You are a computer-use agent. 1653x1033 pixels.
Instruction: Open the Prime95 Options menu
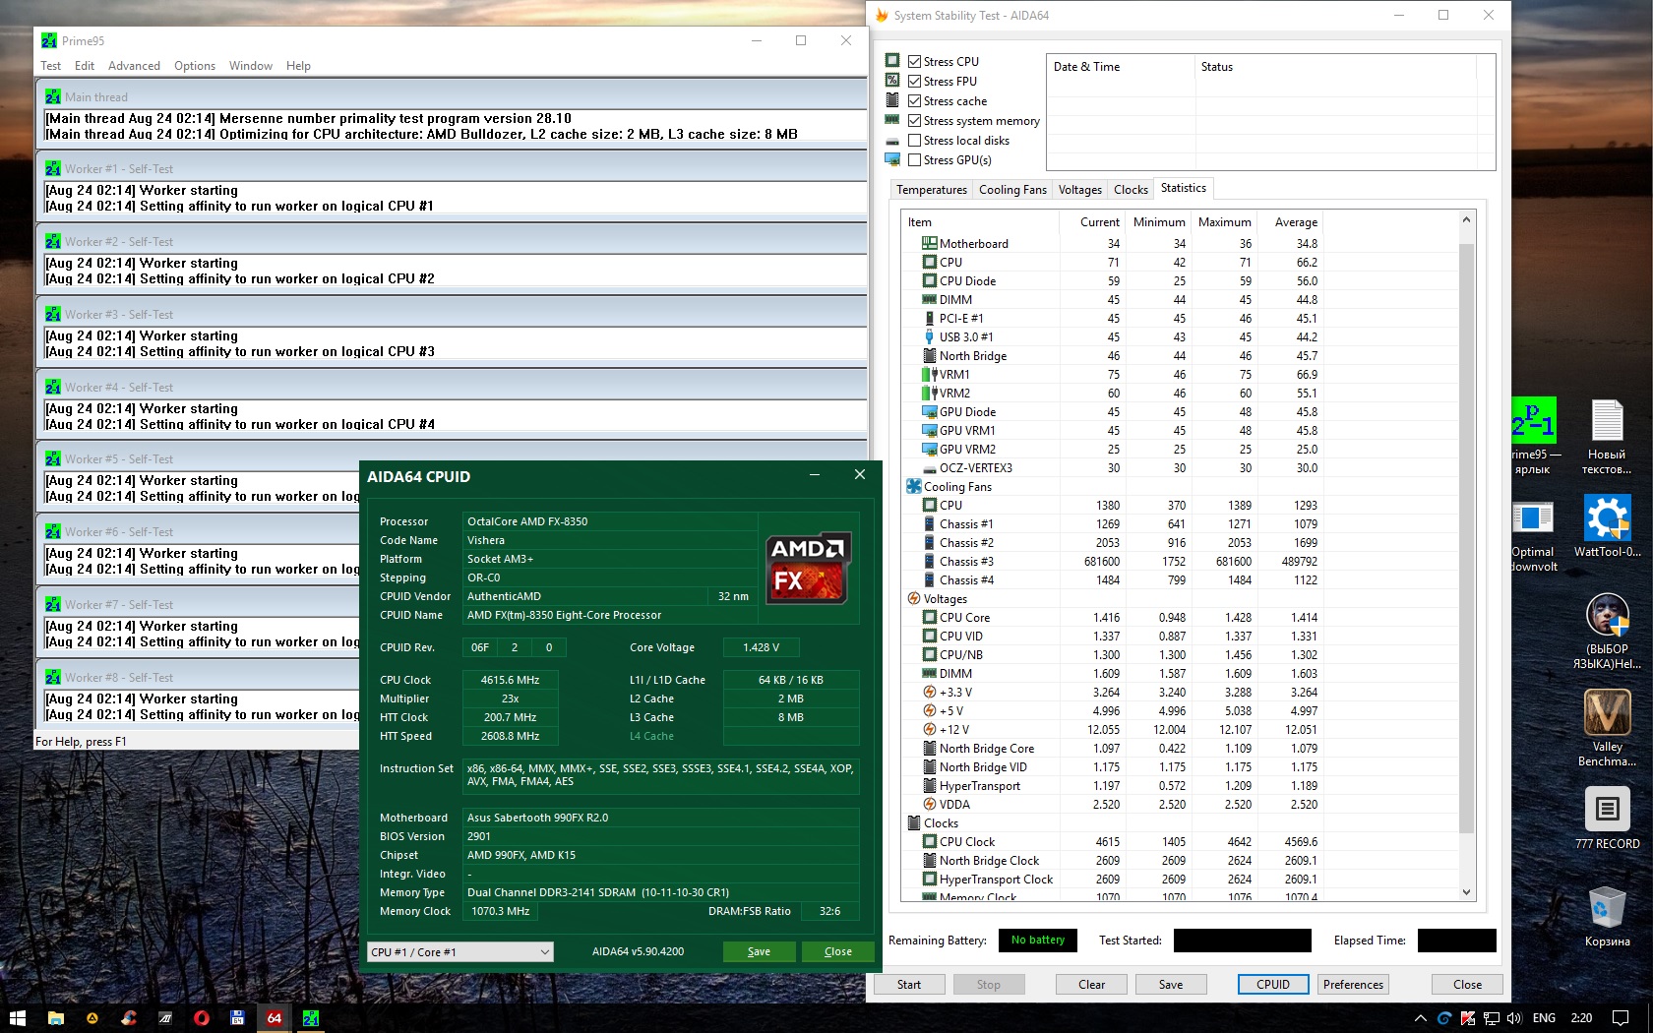pyautogui.click(x=195, y=66)
